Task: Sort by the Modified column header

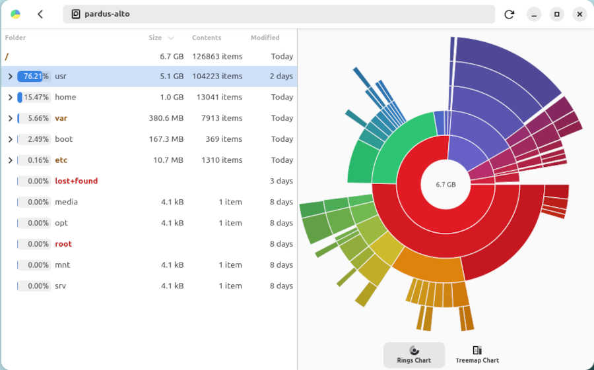Action: [x=265, y=38]
